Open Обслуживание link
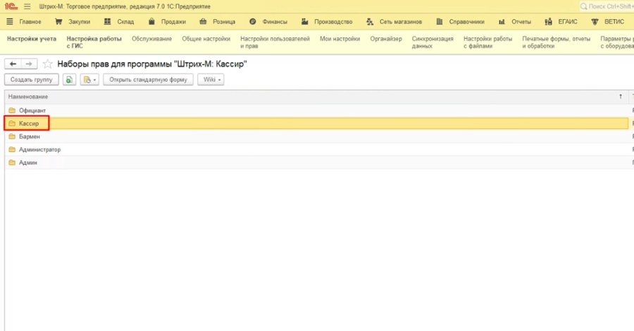The height and width of the screenshot is (331, 634). click(x=151, y=39)
